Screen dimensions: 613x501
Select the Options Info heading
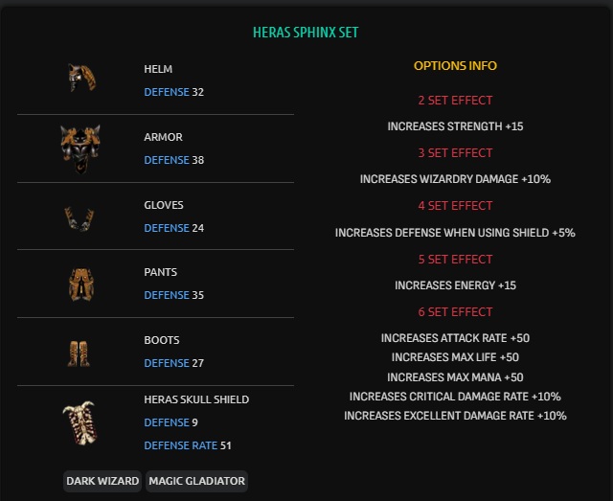pos(455,66)
